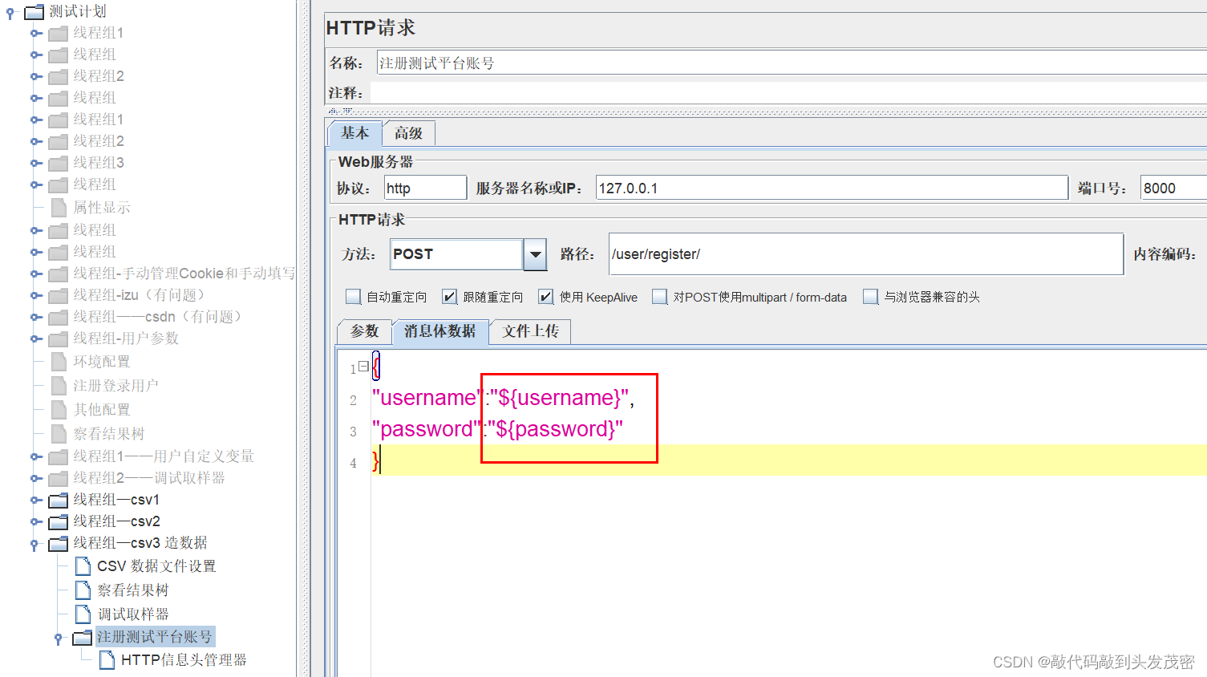Switch to the 高级 tab

(408, 133)
